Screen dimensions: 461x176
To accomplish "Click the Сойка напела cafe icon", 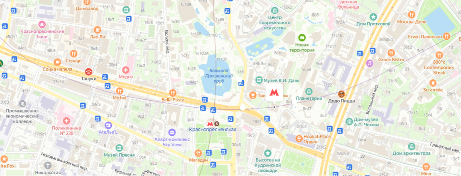I will pos(57,62).
